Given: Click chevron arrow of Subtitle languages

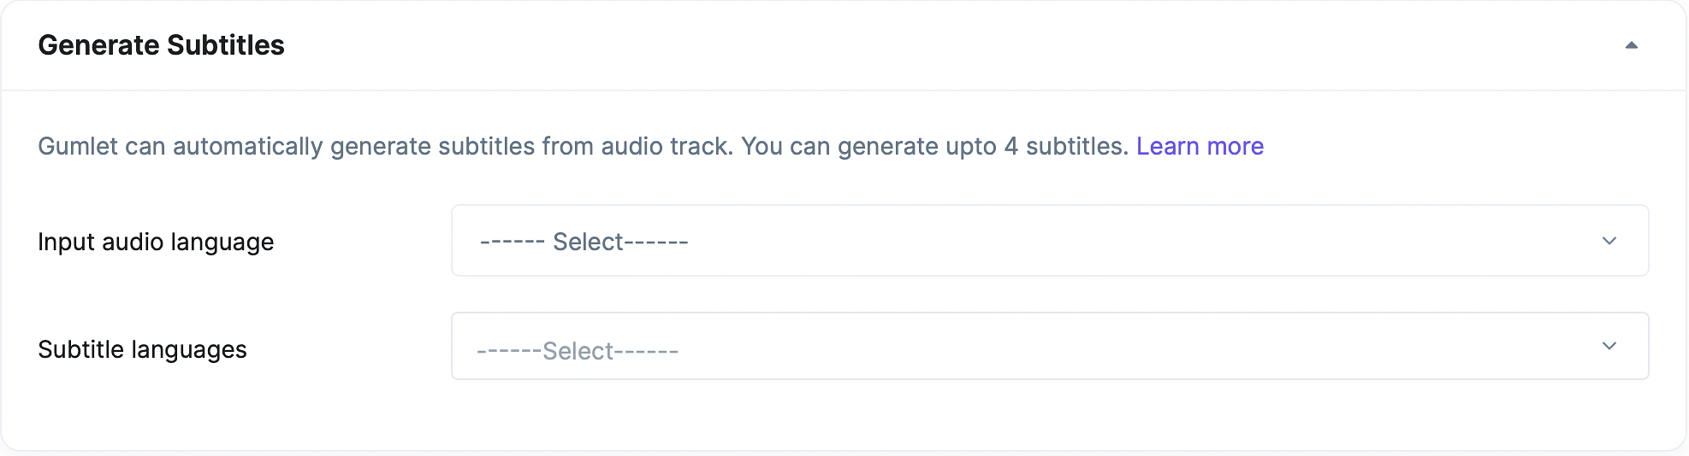Looking at the screenshot, I should tap(1609, 346).
